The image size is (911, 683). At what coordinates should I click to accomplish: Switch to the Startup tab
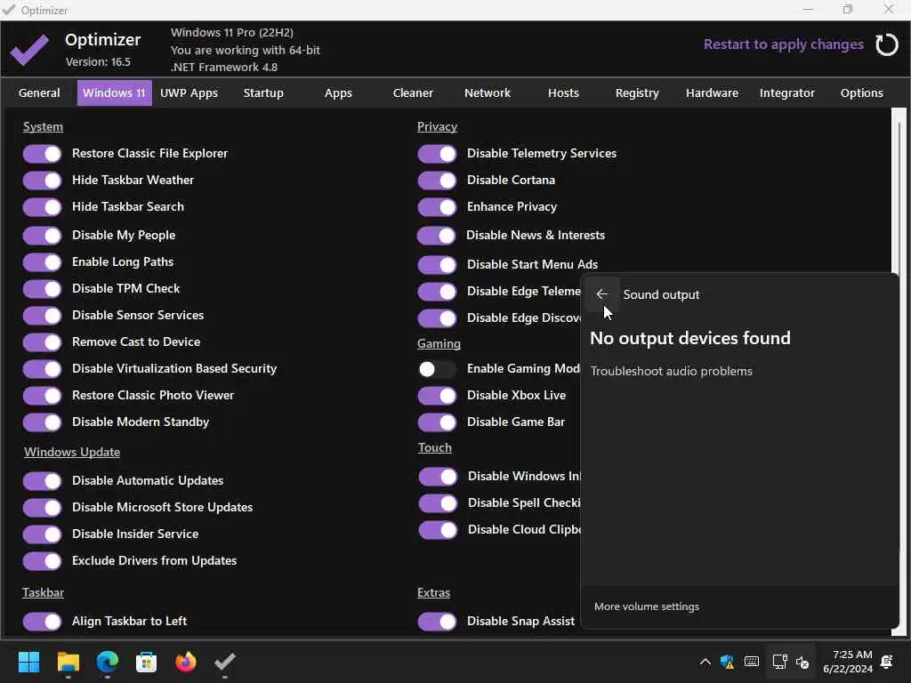point(263,92)
